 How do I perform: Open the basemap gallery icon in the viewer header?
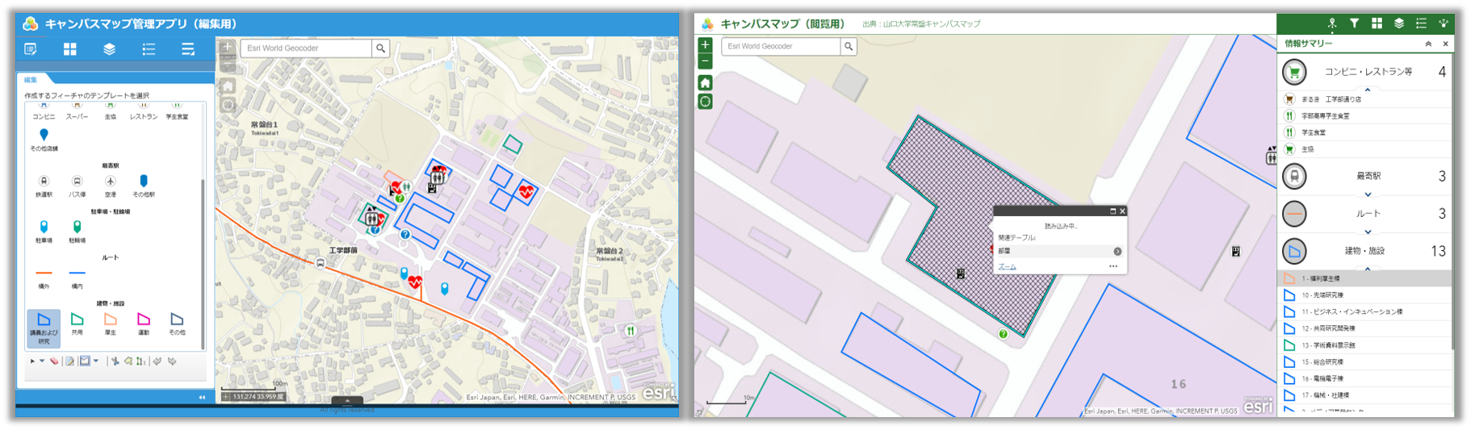click(1377, 23)
